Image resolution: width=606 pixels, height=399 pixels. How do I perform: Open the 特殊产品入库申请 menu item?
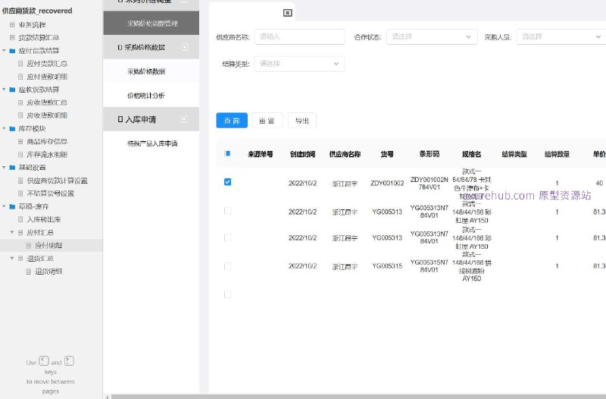pyautogui.click(x=151, y=143)
